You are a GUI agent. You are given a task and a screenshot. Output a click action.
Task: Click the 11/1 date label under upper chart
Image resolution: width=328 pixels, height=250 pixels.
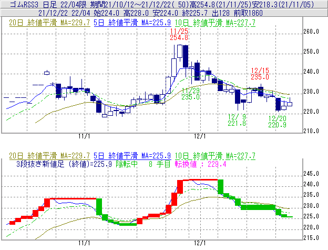[x=84, y=136]
